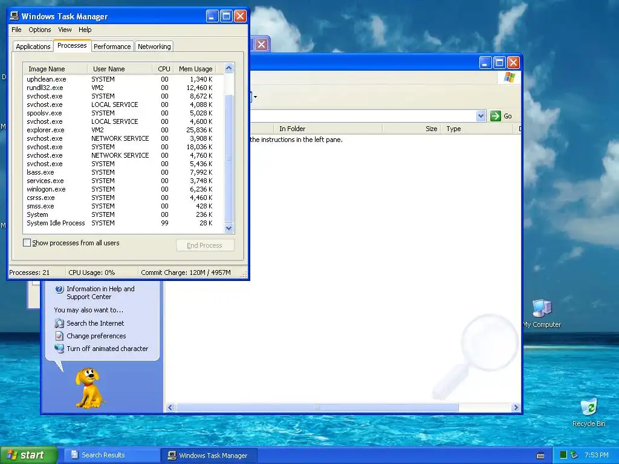Switch to the Applications tab
619x464 pixels.
[33, 47]
